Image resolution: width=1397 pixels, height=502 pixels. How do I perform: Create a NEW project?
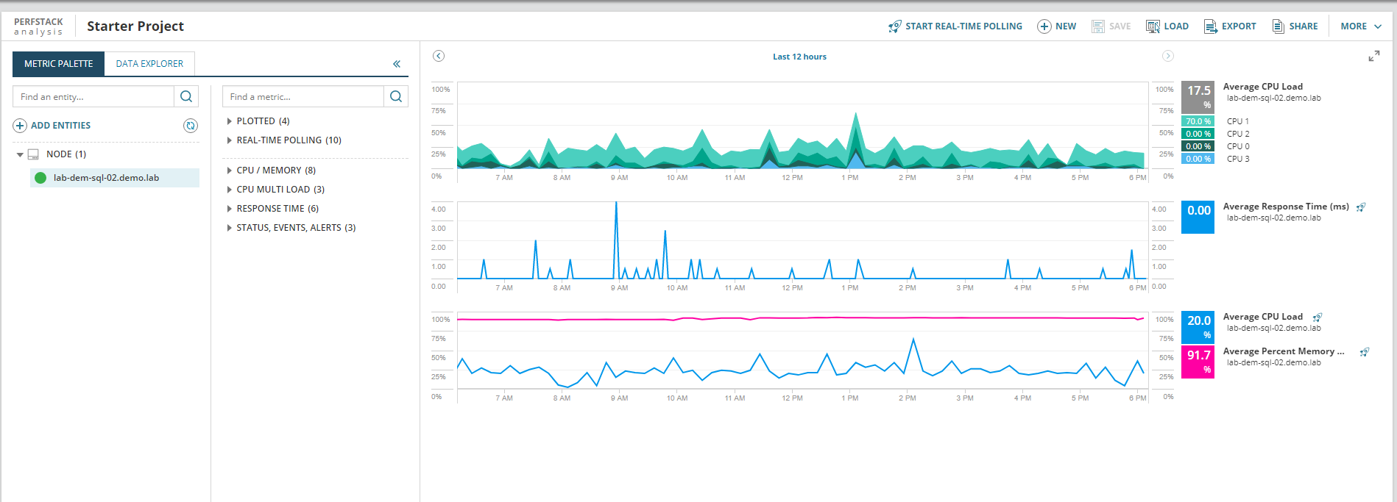point(1056,26)
